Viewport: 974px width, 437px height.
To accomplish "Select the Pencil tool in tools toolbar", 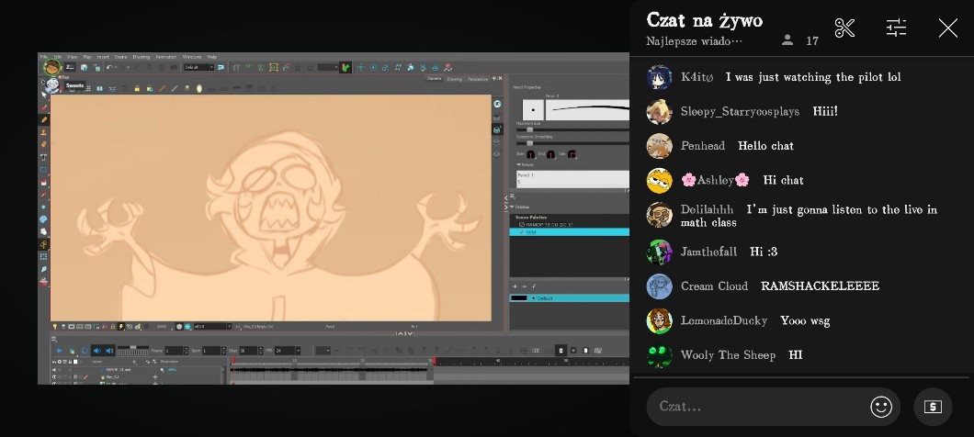I will pyautogui.click(x=43, y=119).
